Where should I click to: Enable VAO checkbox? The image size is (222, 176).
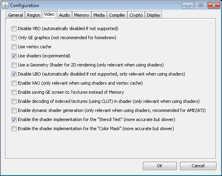pos(14,83)
